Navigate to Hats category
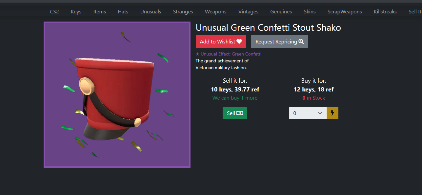 point(123,11)
